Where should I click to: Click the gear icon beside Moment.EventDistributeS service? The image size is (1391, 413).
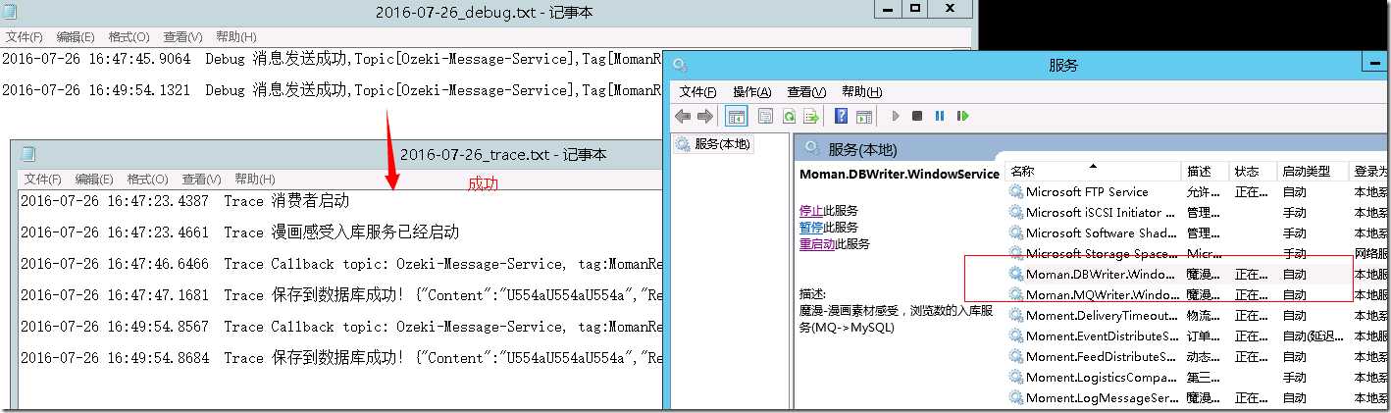[x=1015, y=336]
